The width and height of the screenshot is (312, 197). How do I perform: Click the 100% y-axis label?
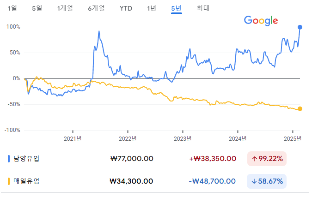(13, 27)
